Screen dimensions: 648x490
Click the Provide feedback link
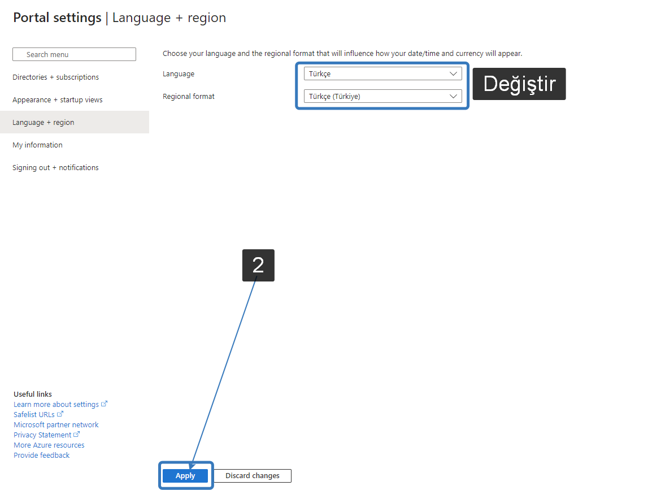(41, 454)
